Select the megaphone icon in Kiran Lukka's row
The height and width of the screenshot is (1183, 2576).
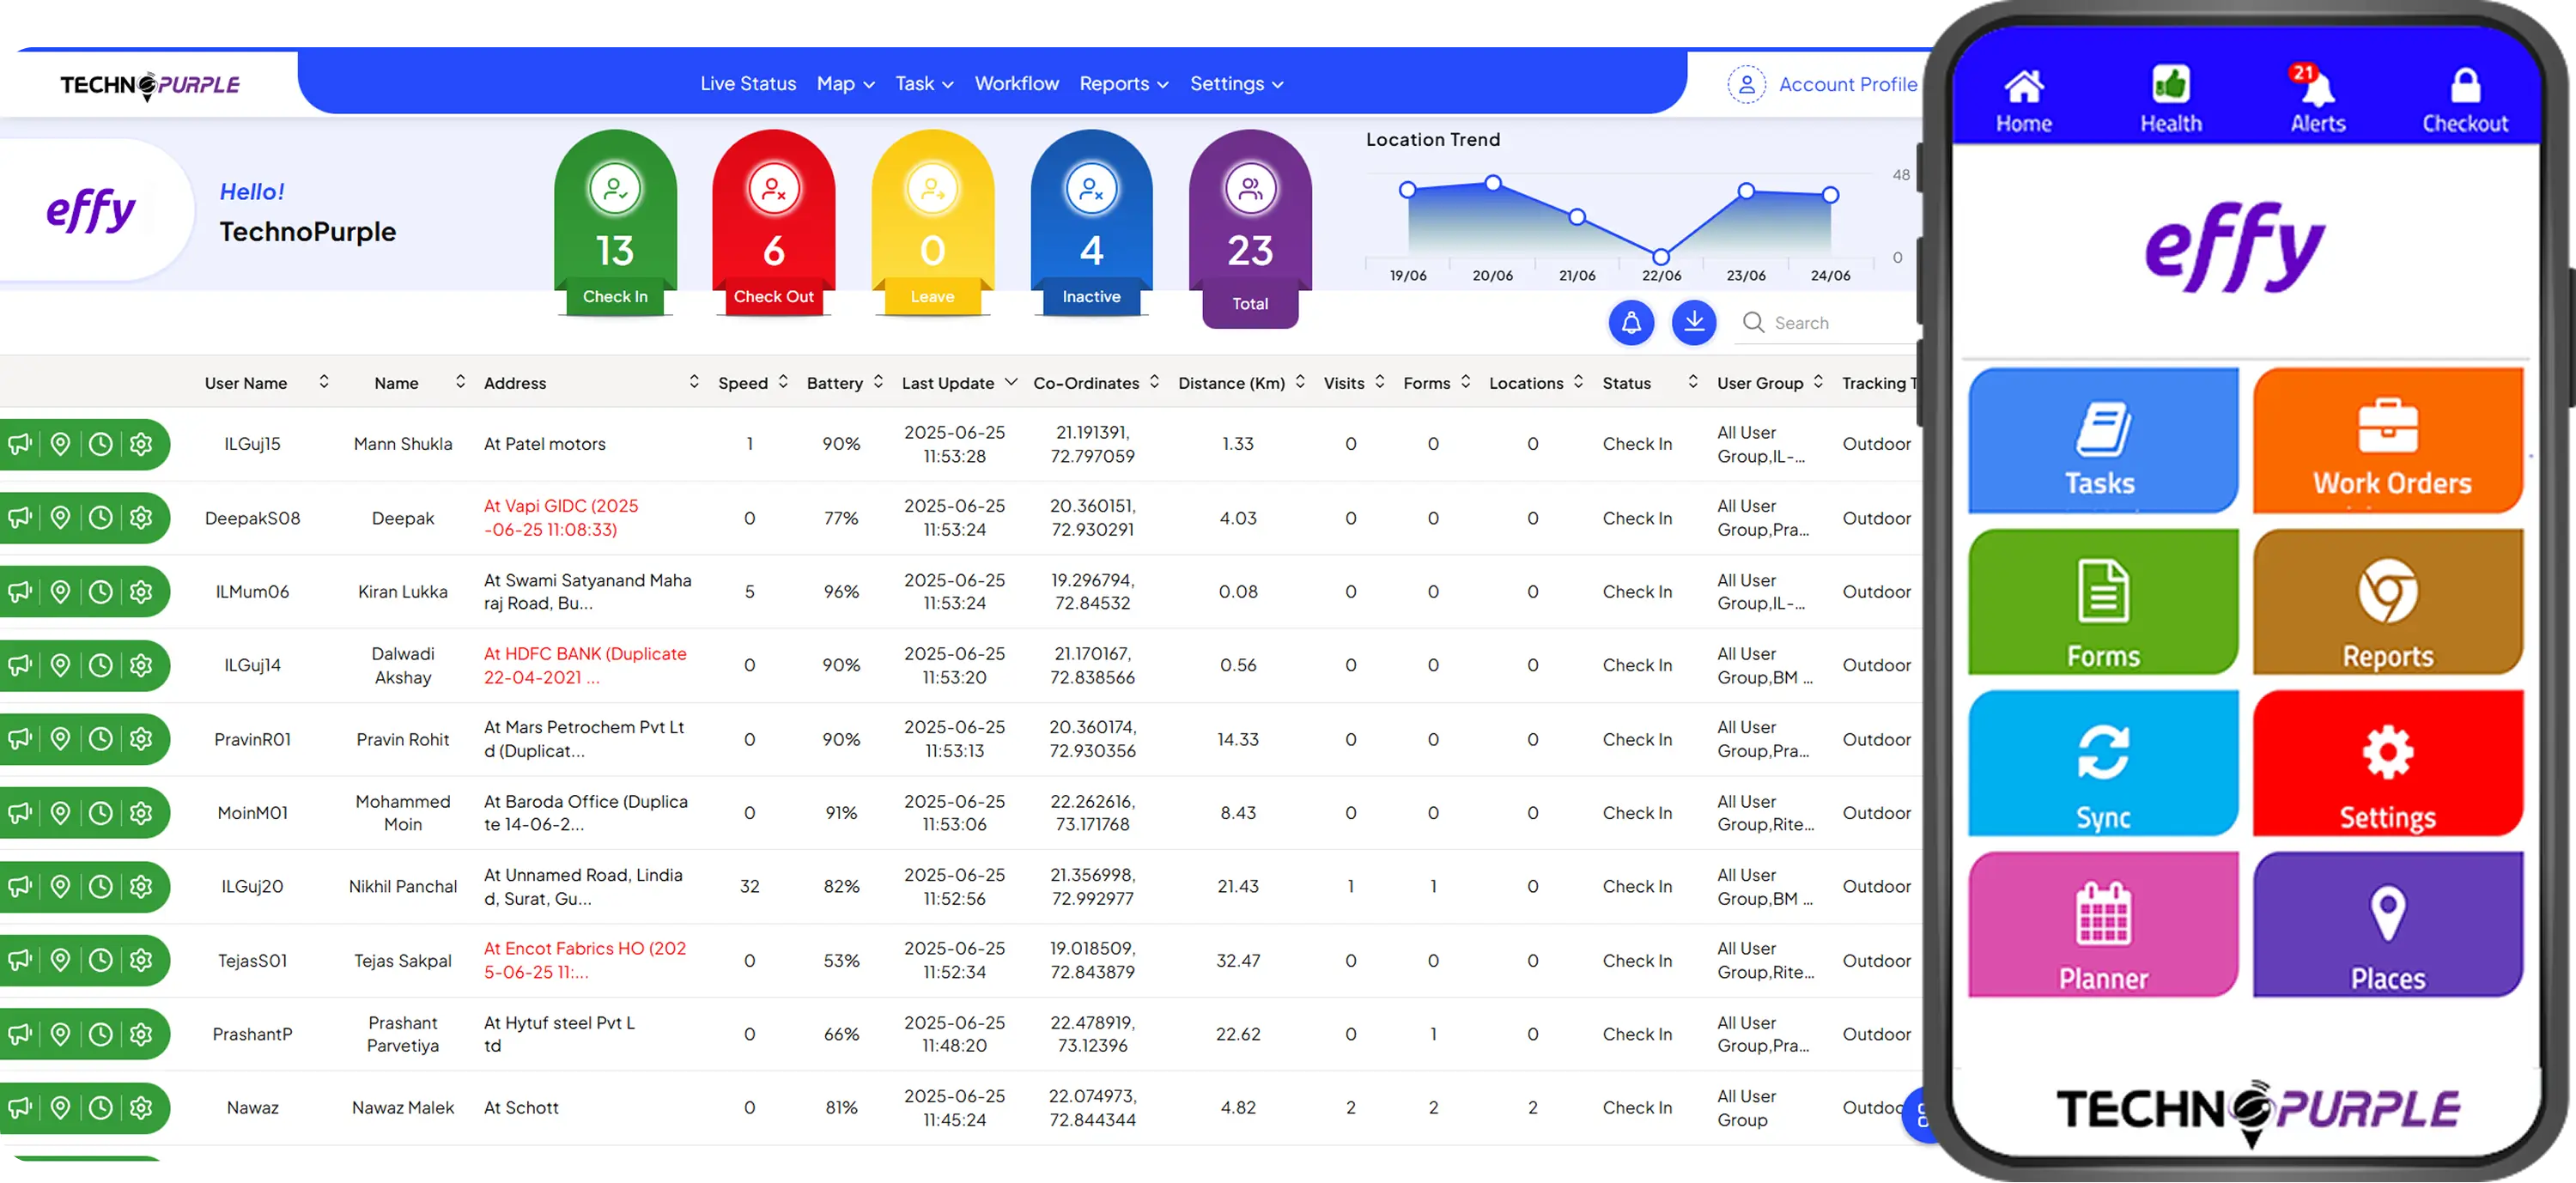(19, 591)
